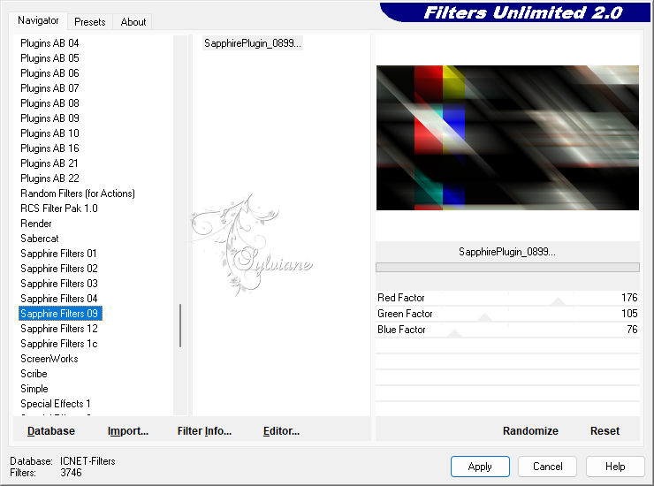Open the Import... dialog
The width and height of the screenshot is (654, 486).
[128, 431]
